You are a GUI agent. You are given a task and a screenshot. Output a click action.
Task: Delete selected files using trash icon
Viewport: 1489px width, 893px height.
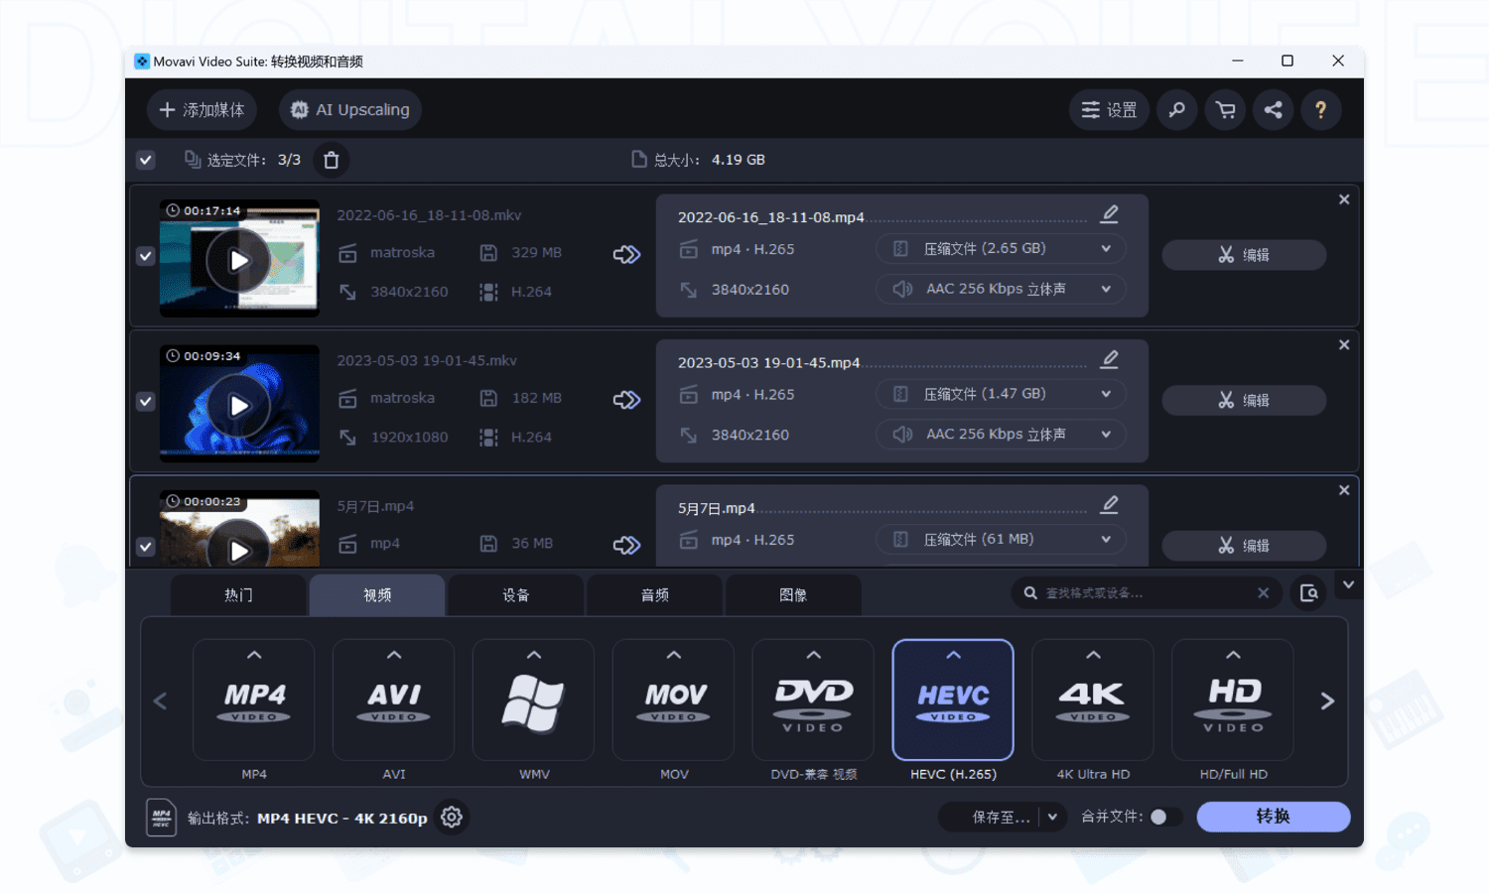pyautogui.click(x=331, y=159)
